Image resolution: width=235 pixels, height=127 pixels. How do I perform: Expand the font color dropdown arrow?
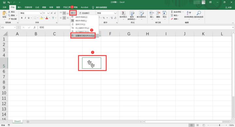click(49, 18)
